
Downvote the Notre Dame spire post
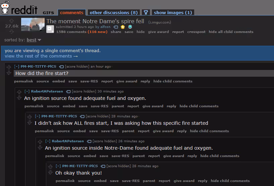coord(11,32)
